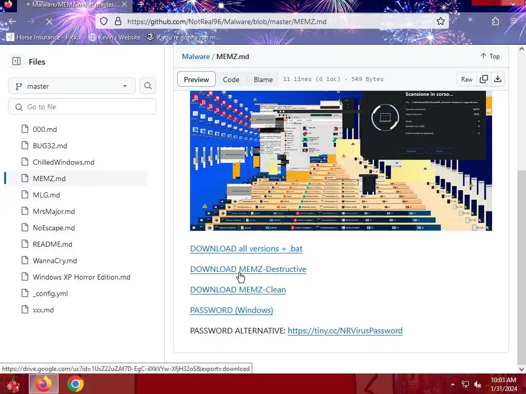Open the tracking protection shield icon
Screen dimensions: 526x394
(x=104, y=22)
